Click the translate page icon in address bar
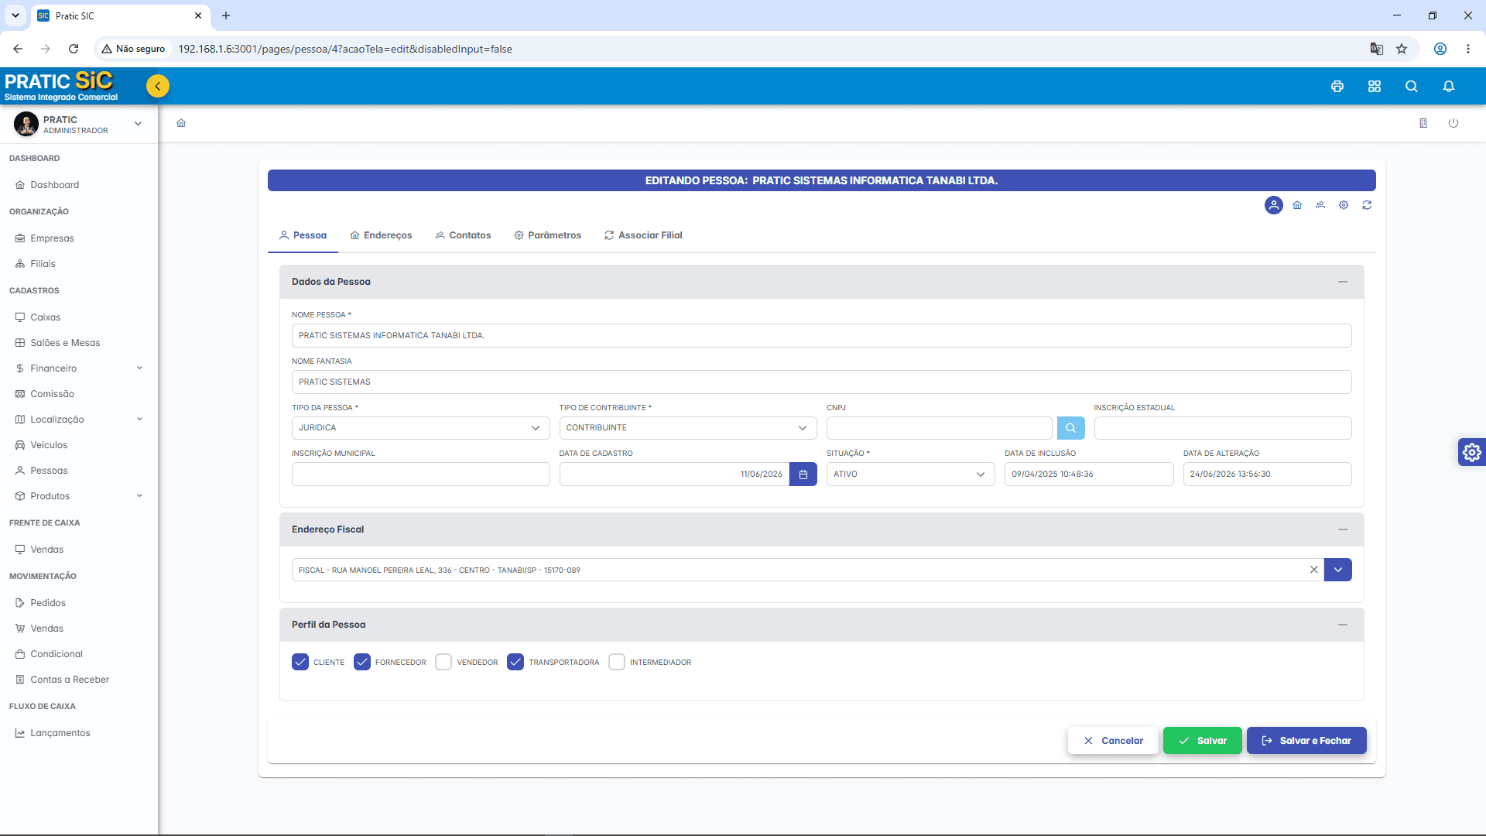1486x836 pixels. (x=1376, y=49)
